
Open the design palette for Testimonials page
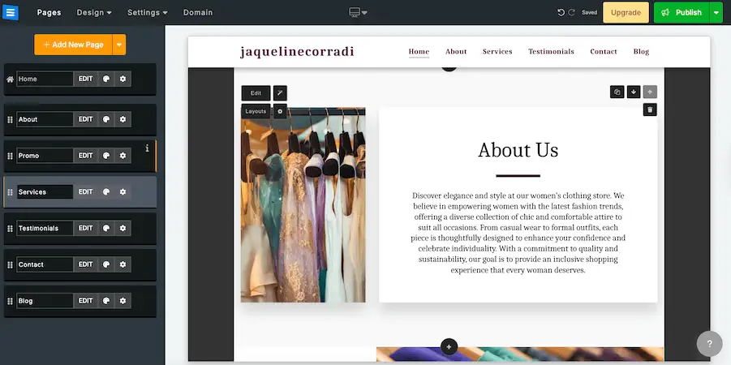point(106,229)
